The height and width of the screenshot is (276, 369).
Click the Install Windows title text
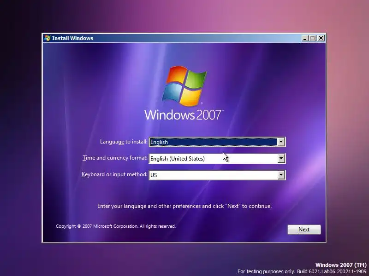click(72, 38)
